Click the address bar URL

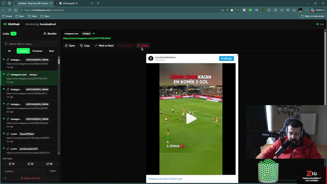tap(44, 10)
